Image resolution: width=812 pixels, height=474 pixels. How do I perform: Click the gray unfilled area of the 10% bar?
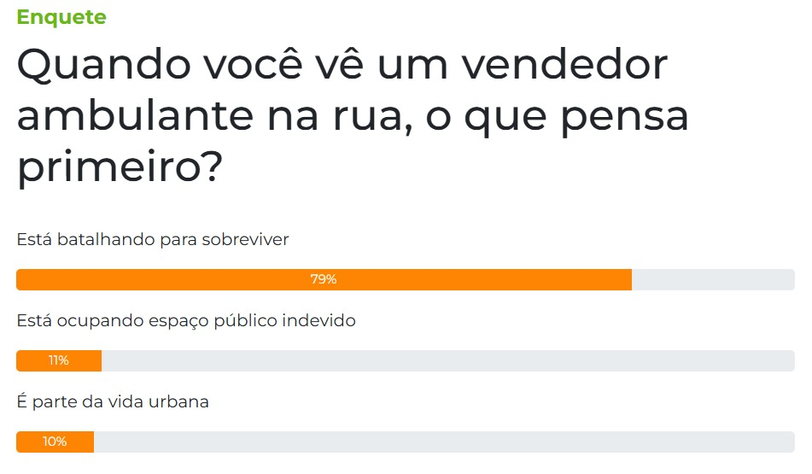click(444, 442)
